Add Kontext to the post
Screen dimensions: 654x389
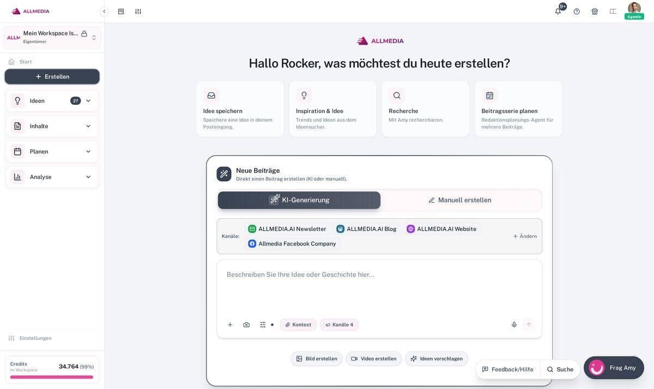coord(298,325)
